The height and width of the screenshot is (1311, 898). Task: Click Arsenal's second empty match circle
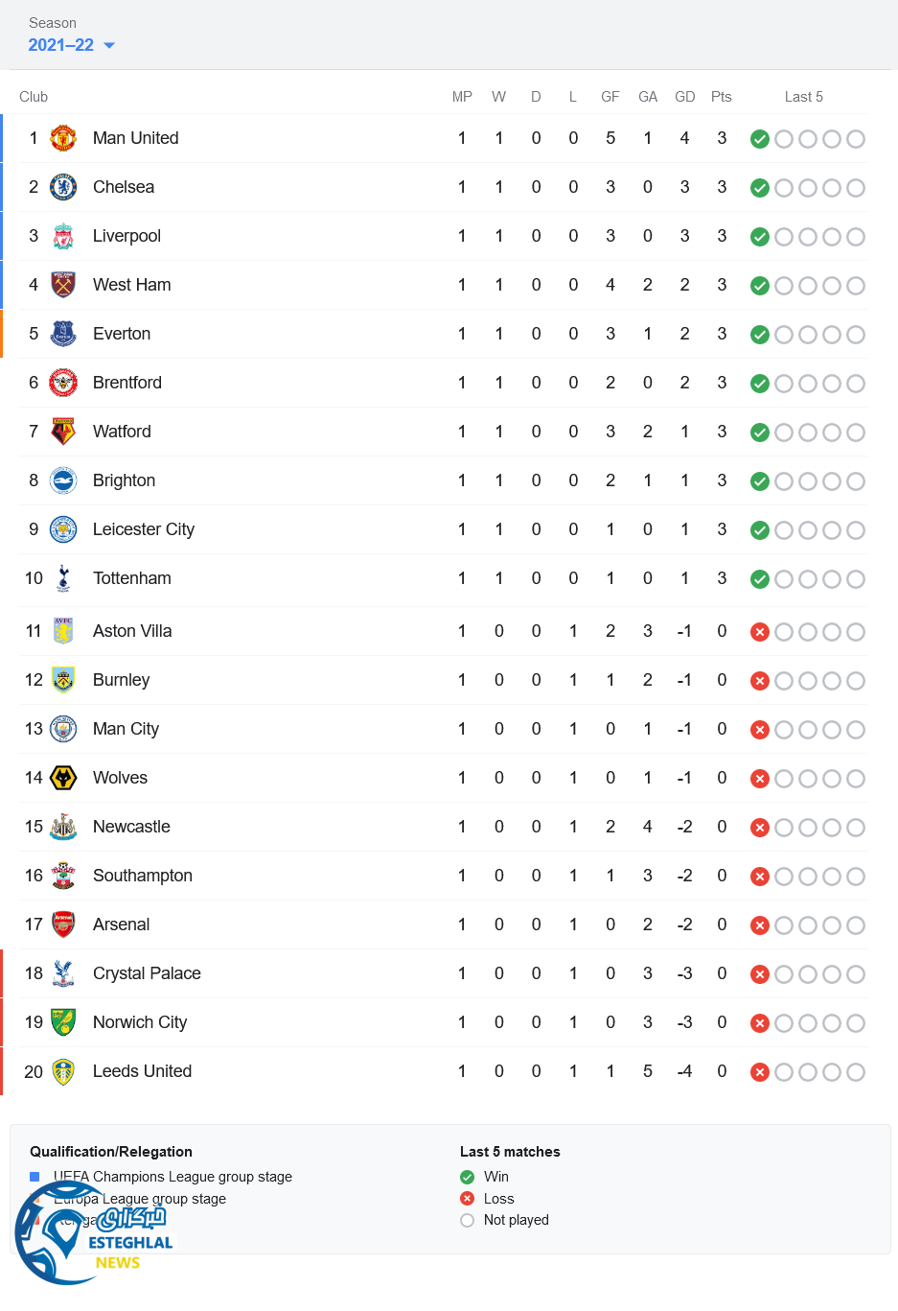pyautogui.click(x=808, y=925)
